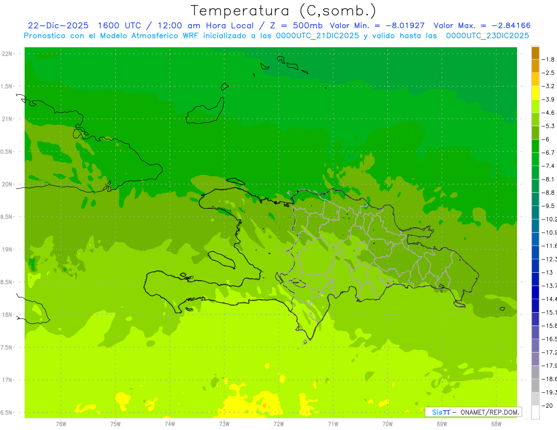Click the purple swatch between -17.2 and -17.9
The width and height of the screenshot is (557, 430).
click(536, 359)
